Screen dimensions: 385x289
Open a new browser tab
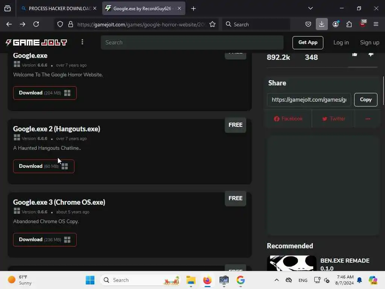pyautogui.click(x=194, y=9)
